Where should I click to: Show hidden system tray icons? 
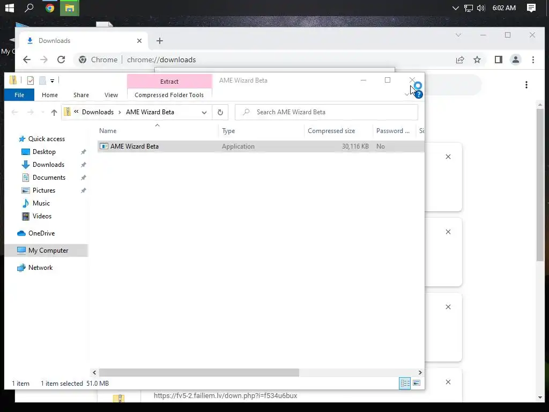tap(455, 8)
